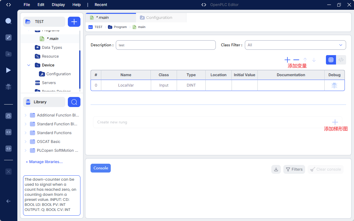Click Clear console button
This screenshot has width=354, height=221.
[x=326, y=169]
